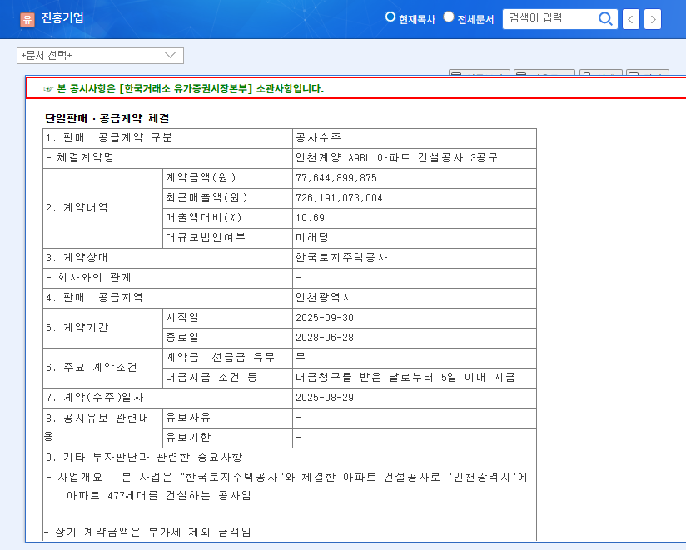
Task: Click the search magnifier icon
Action: coord(605,19)
